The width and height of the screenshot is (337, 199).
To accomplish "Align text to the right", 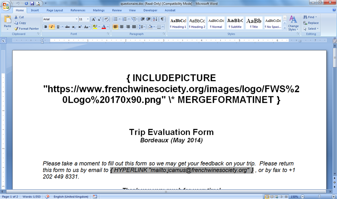I will pyautogui.click(x=128, y=27).
